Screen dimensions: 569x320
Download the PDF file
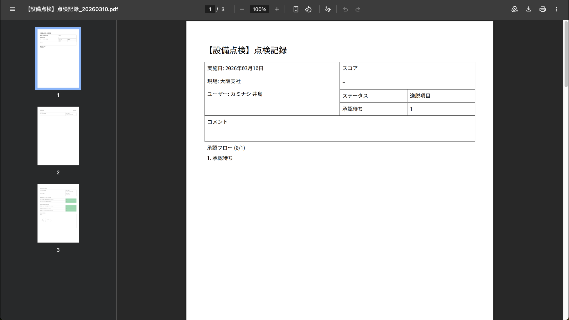click(528, 9)
